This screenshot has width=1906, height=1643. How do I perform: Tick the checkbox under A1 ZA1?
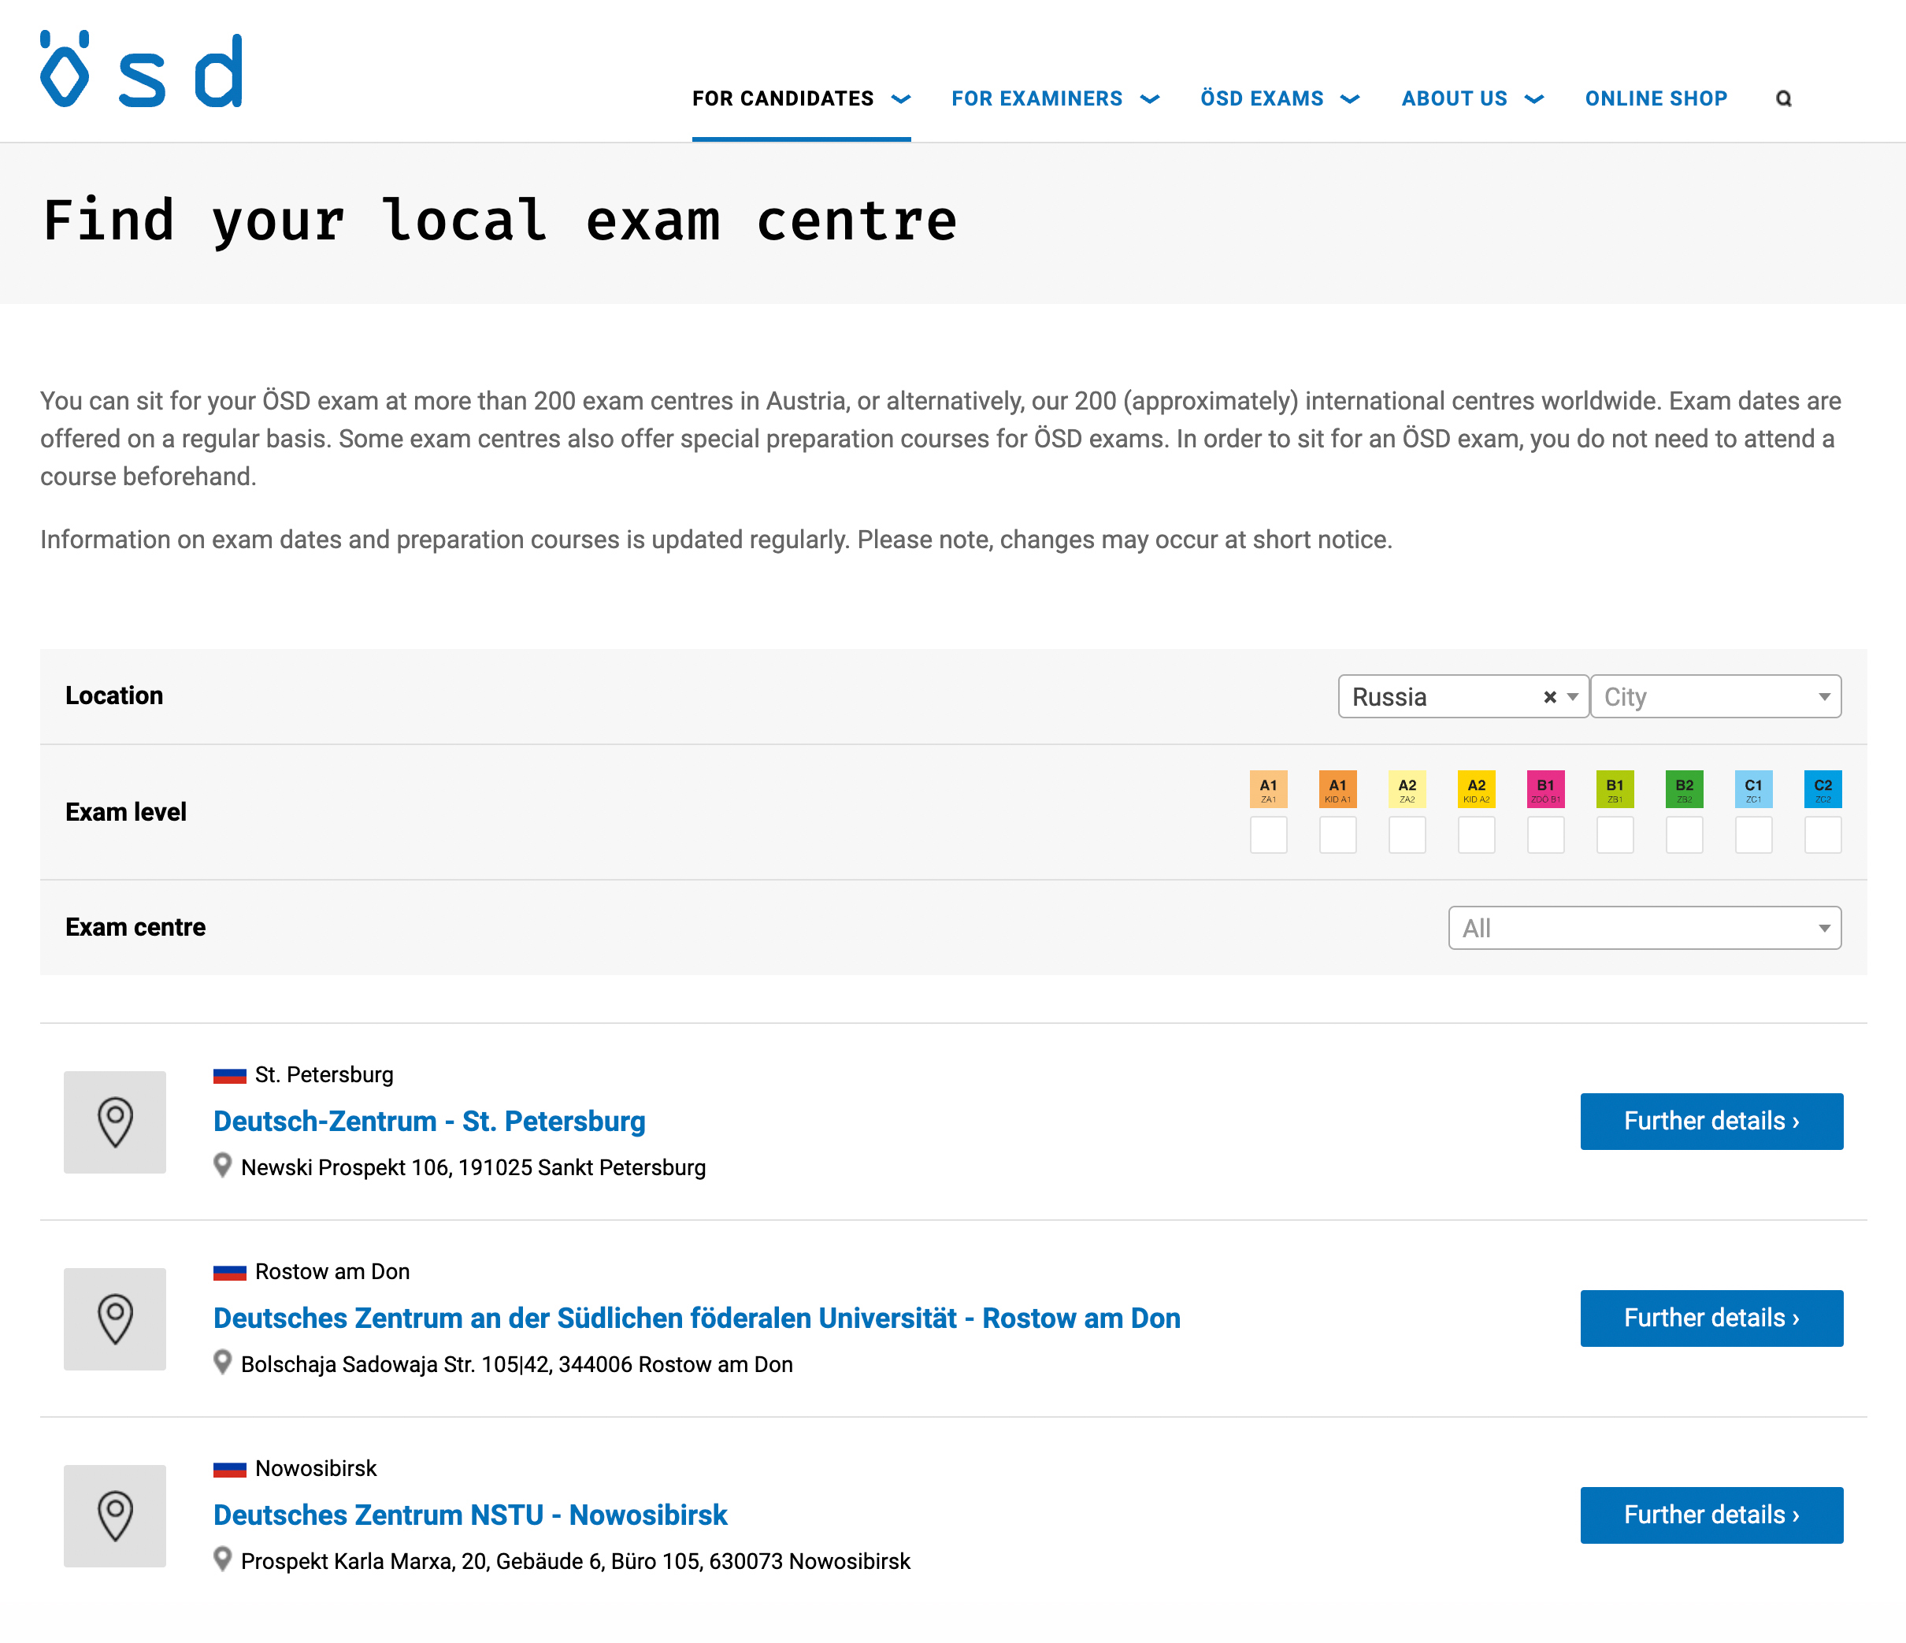(1269, 834)
